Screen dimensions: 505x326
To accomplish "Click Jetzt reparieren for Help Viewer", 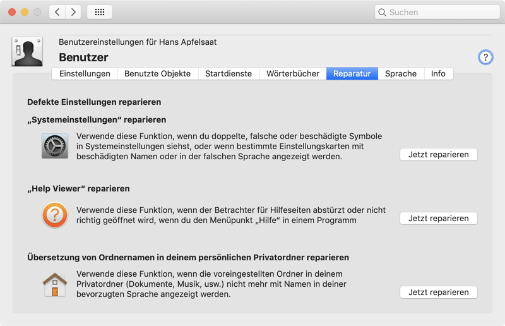I will click(438, 219).
